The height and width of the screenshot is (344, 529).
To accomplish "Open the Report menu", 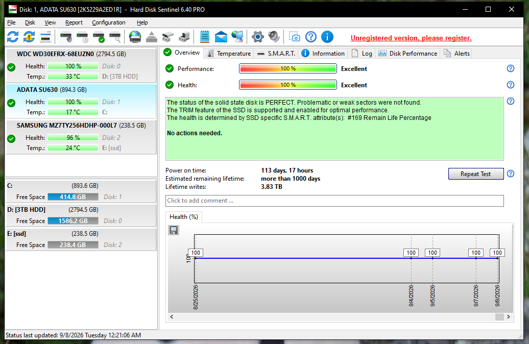I will pyautogui.click(x=74, y=22).
